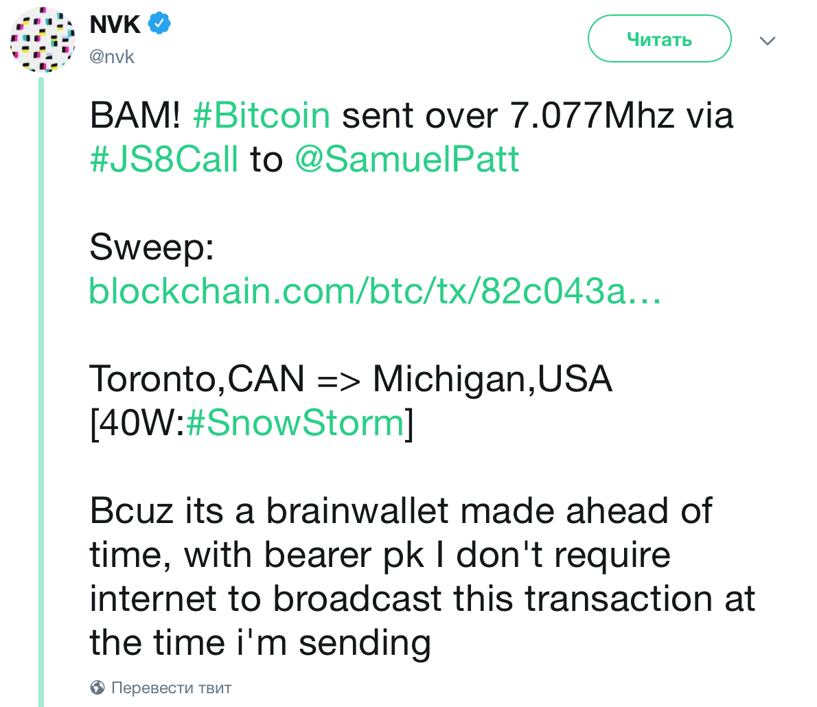
Task: Open the blockchain.com/btc/tx/82c043a link
Action: [375, 291]
